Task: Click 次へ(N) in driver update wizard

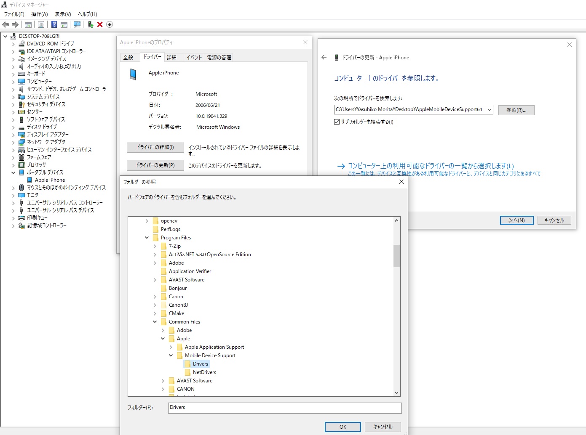Action: tap(516, 220)
